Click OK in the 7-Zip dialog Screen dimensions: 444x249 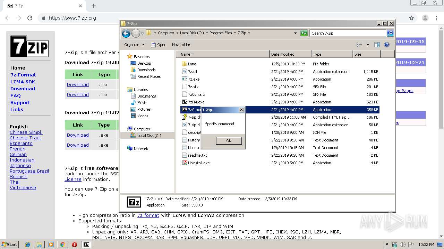[229, 141]
